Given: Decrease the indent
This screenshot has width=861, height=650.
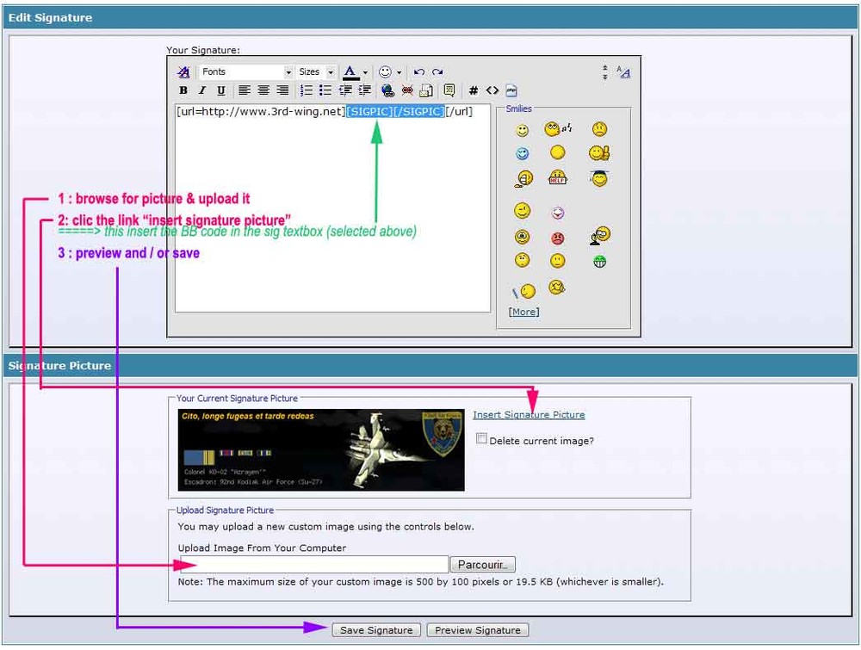Looking at the screenshot, I should [345, 90].
